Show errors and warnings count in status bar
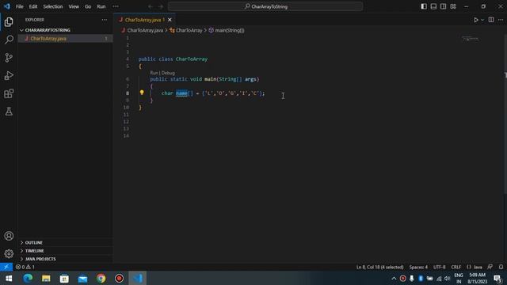The height and width of the screenshot is (285, 507). [25, 267]
